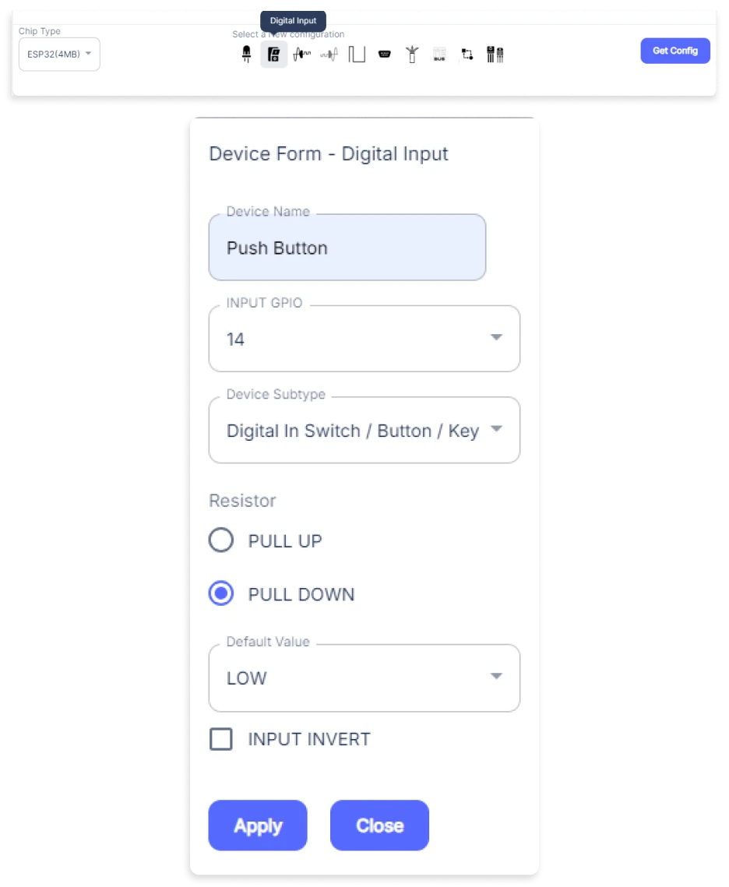
Task: Click the analog-to-digital waveform icon
Action: coord(301,55)
